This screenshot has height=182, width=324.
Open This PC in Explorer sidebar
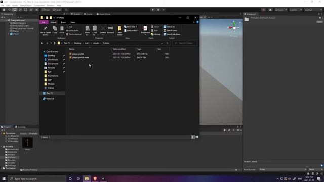(50, 93)
